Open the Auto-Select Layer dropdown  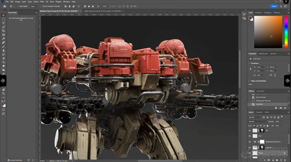(x=34, y=6)
